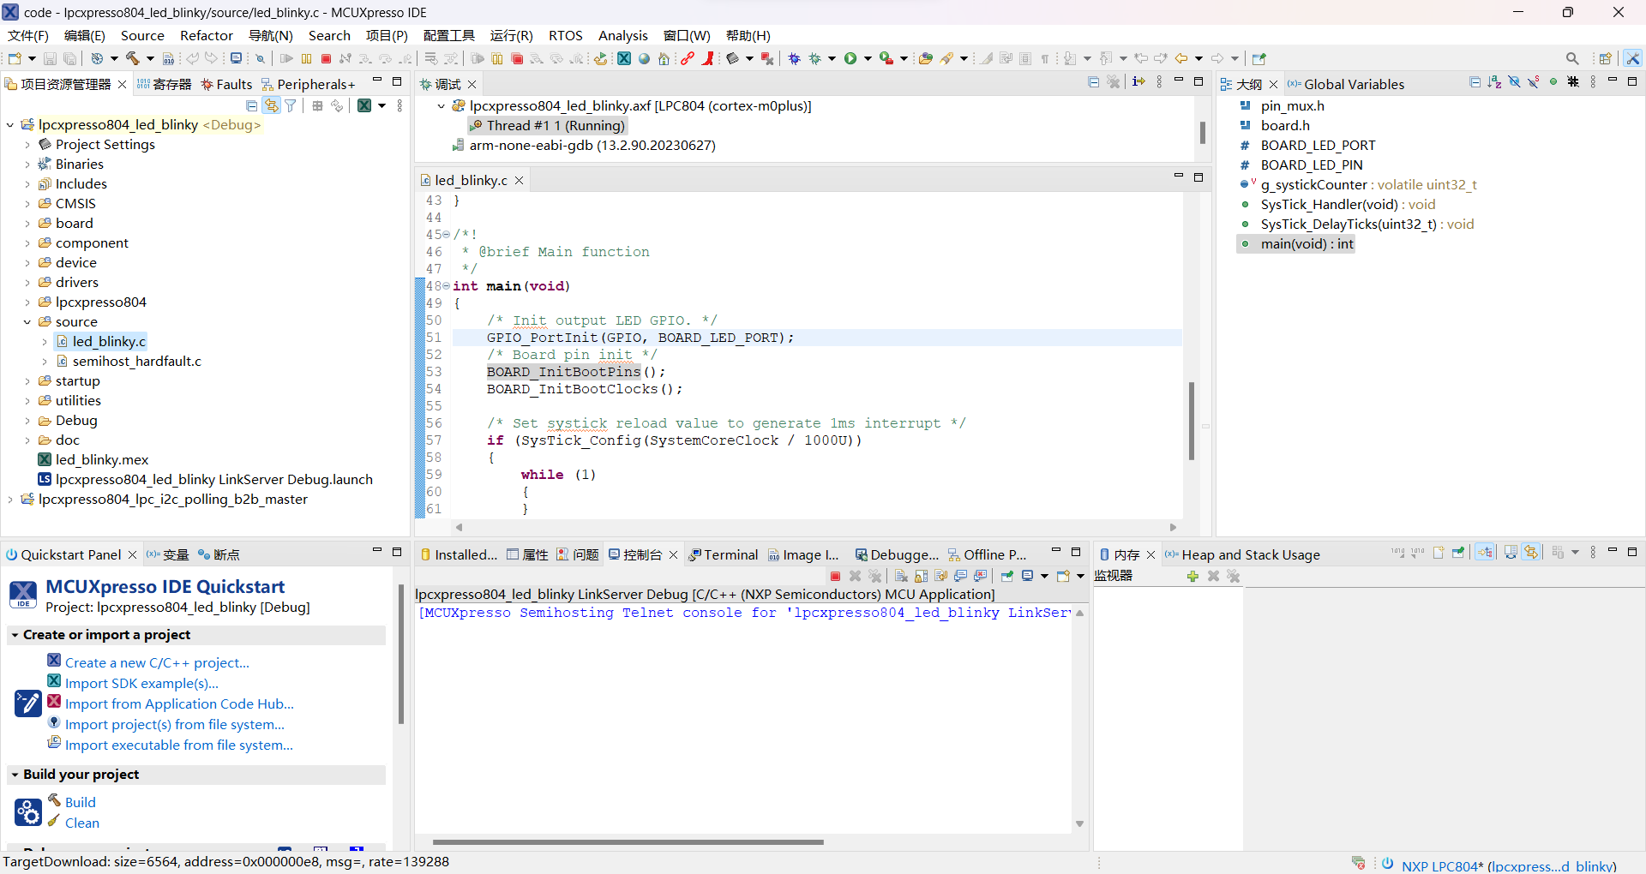This screenshot has width=1646, height=874.
Task: Click the Display Selected Console icon
Action: point(1028,576)
